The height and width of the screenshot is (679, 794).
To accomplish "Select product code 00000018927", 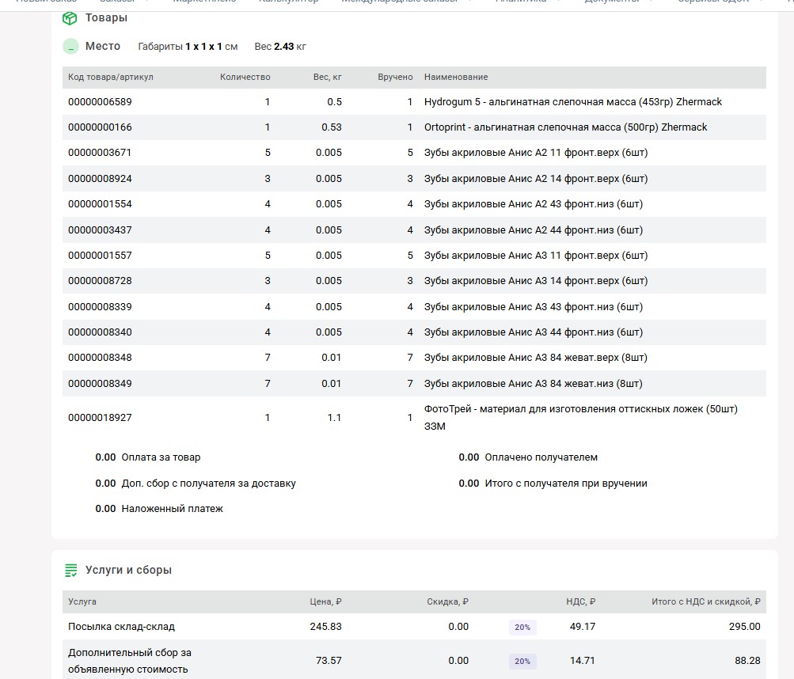I will point(100,417).
